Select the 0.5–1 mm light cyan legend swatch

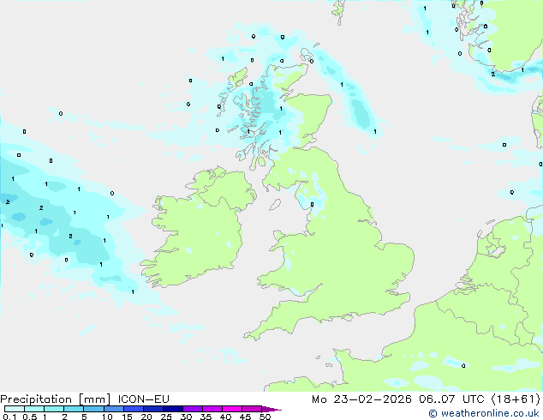point(34,409)
